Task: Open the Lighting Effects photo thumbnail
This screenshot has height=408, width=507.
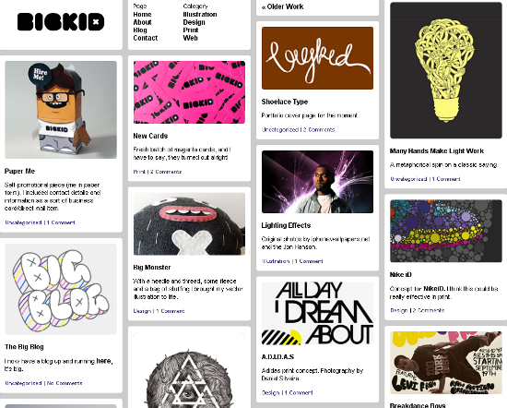Action: click(317, 182)
